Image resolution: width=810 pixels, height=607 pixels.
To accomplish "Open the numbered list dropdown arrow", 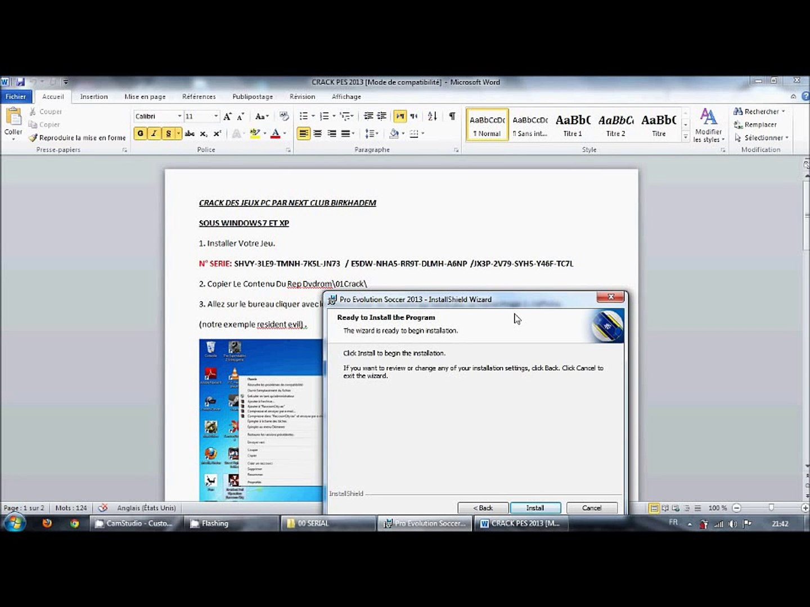I will click(334, 116).
